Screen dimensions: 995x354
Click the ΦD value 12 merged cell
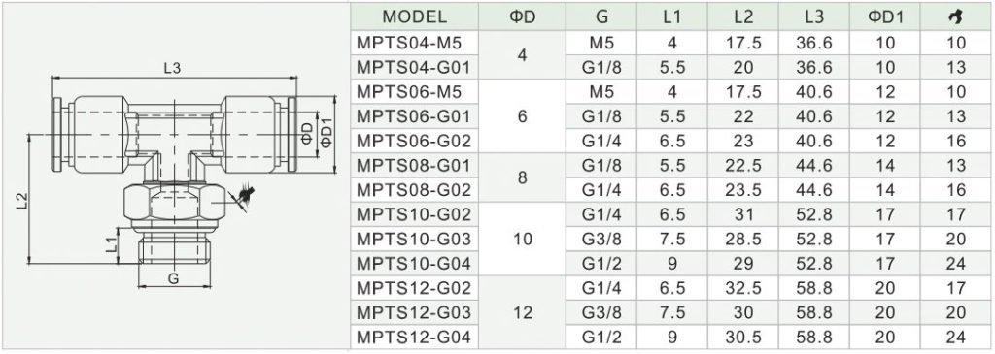(522, 312)
